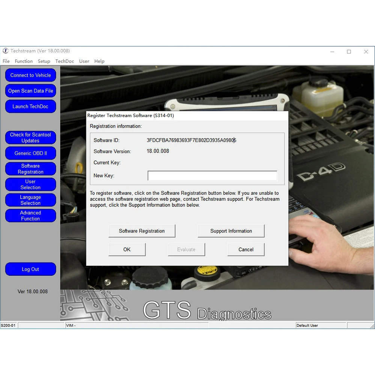Close the Techstream window
Viewport: 375px width, 375px height.
(x=366, y=52)
